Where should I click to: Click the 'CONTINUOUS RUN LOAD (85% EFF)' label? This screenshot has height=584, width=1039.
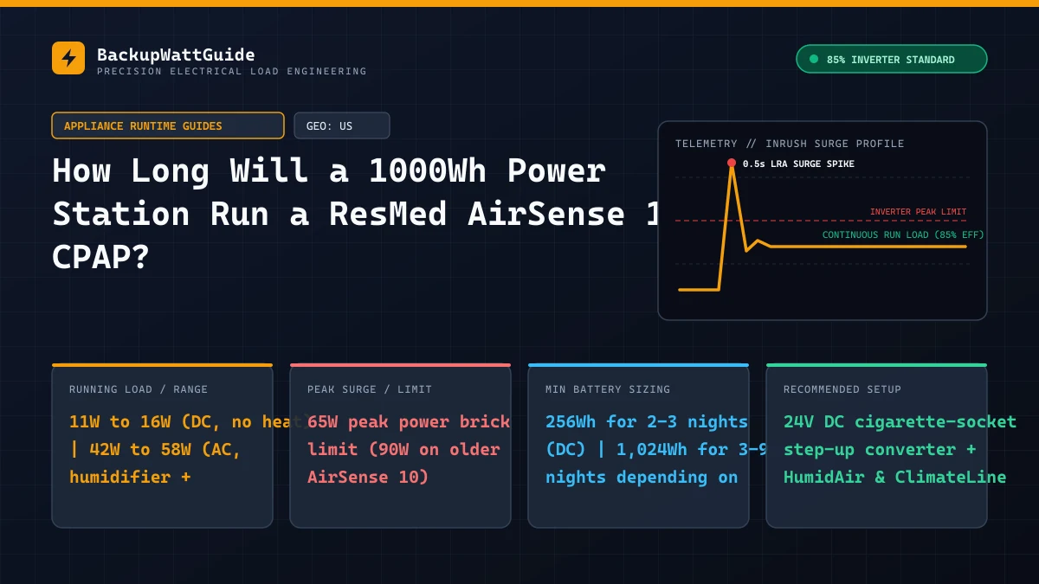[x=903, y=234]
